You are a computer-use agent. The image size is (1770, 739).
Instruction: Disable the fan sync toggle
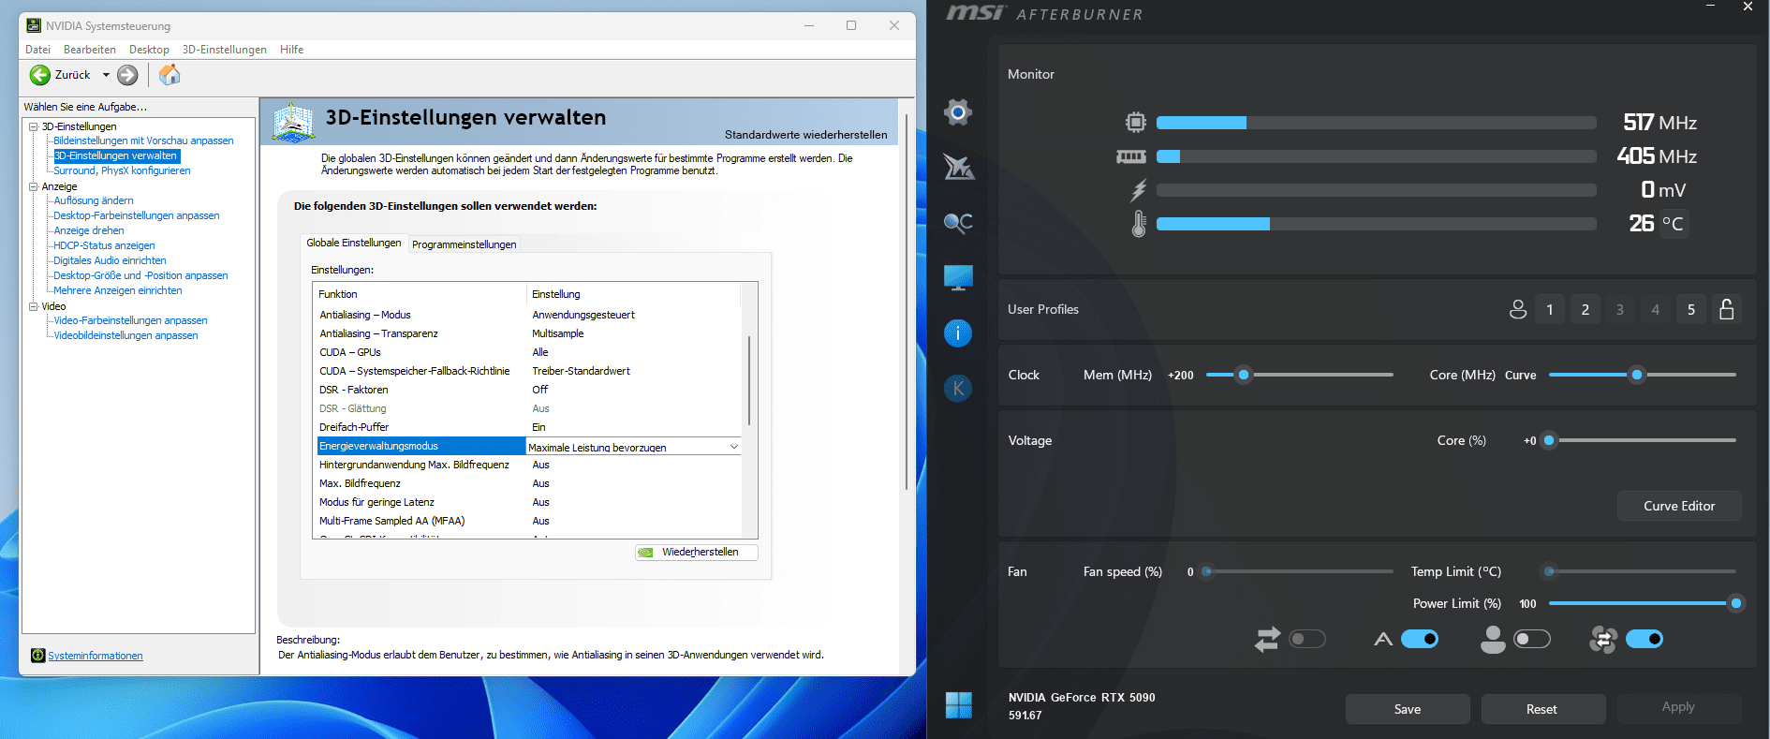click(x=1645, y=639)
